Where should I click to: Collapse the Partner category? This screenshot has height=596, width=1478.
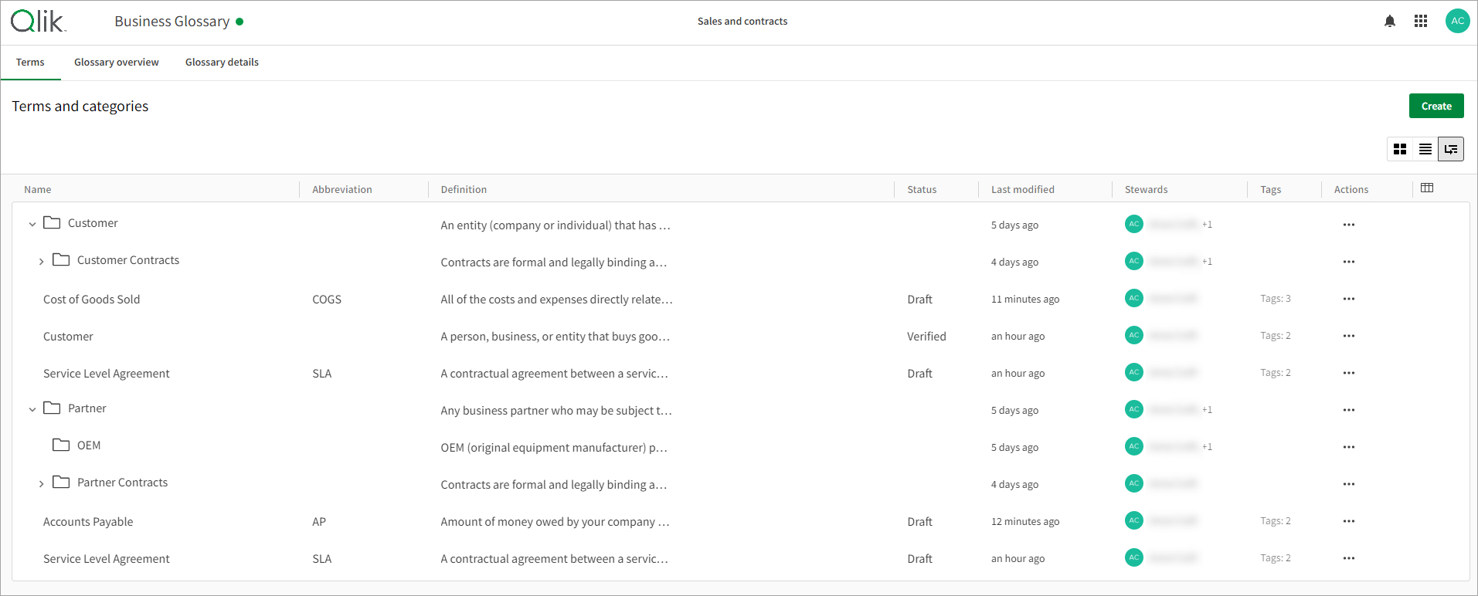(x=32, y=409)
